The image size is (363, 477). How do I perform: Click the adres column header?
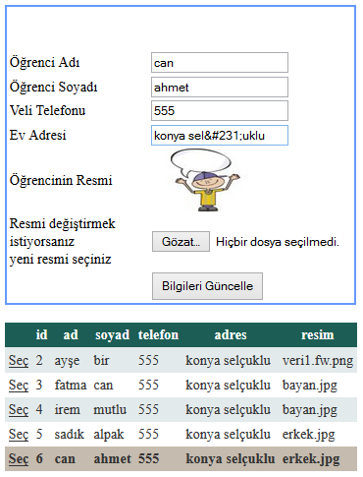(231, 334)
